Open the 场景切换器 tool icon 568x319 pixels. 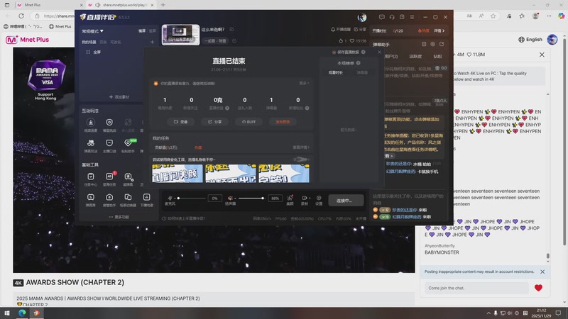click(128, 197)
